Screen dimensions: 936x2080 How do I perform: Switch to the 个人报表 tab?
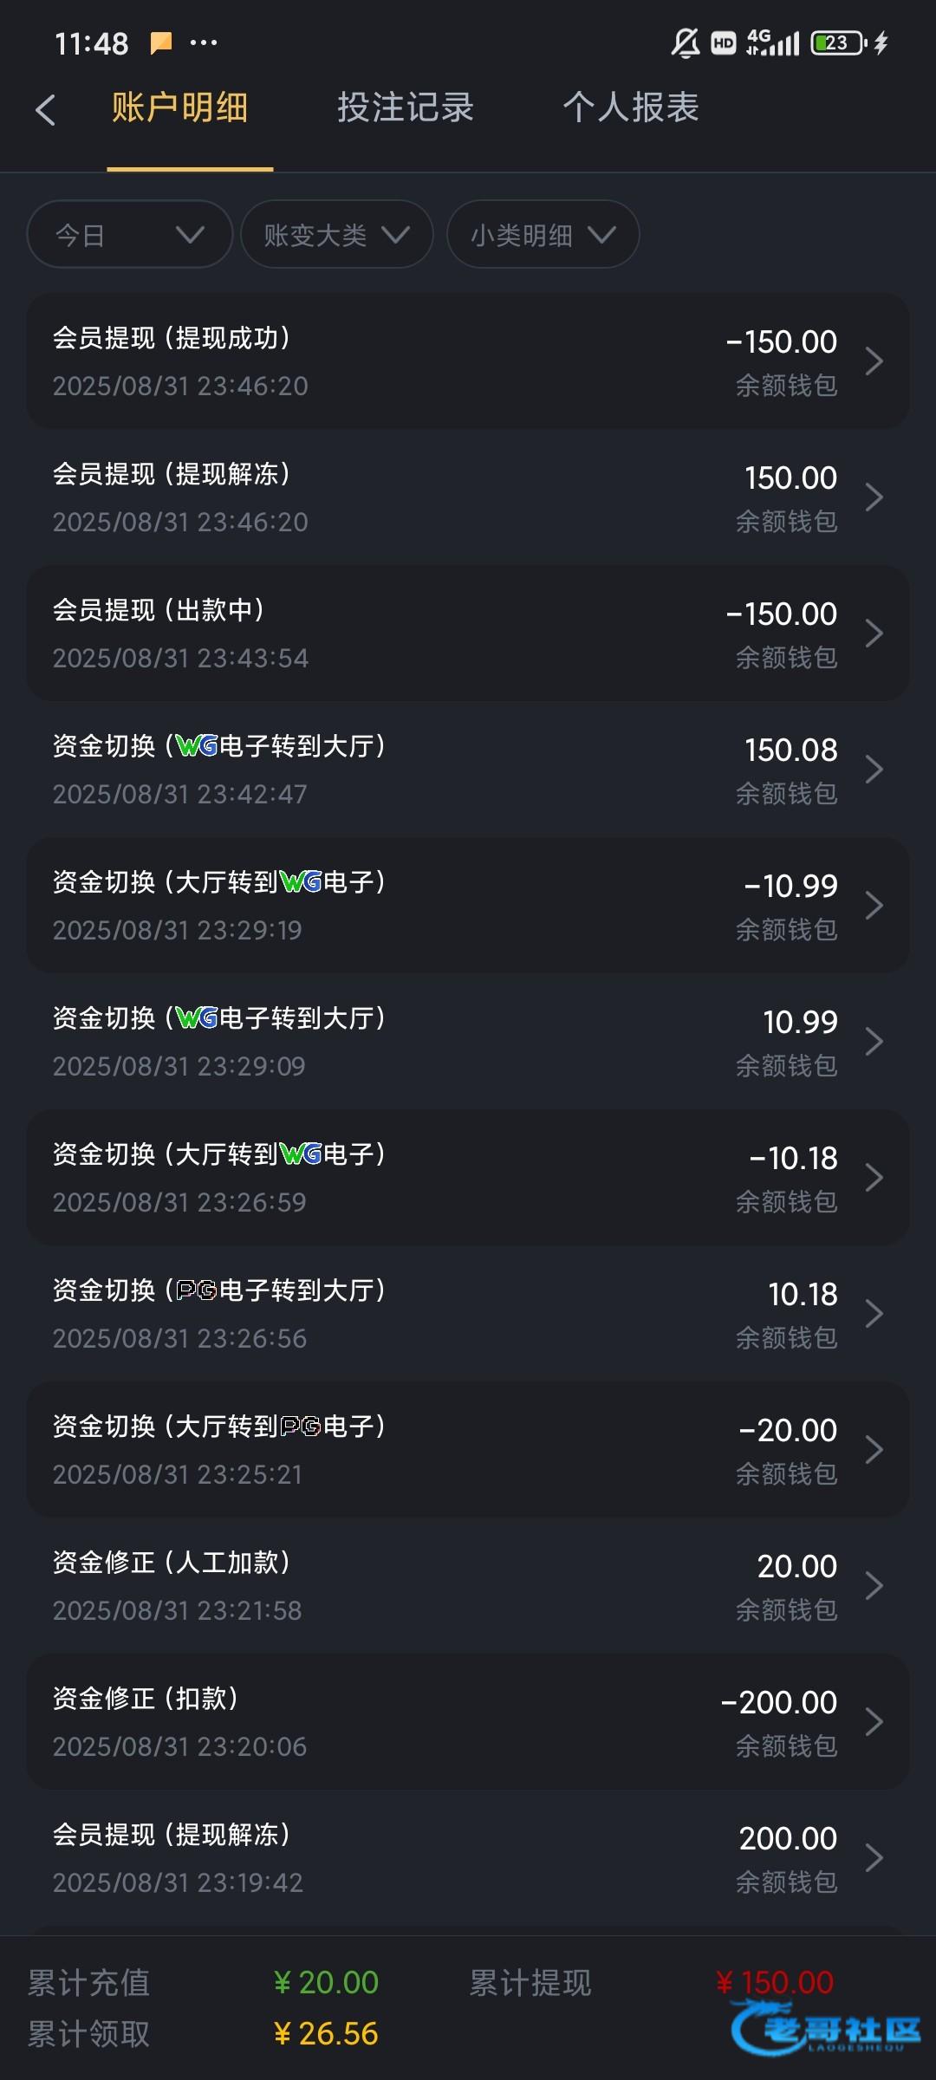click(x=631, y=108)
